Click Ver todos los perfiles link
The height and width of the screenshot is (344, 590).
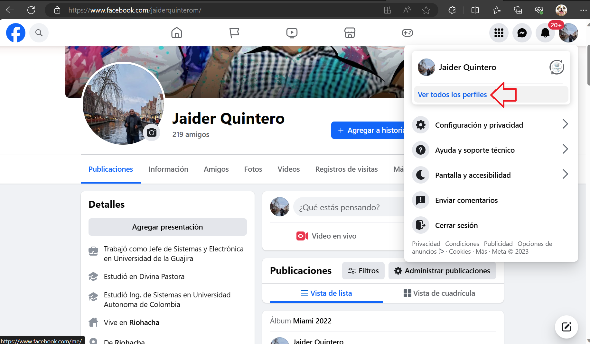(452, 95)
